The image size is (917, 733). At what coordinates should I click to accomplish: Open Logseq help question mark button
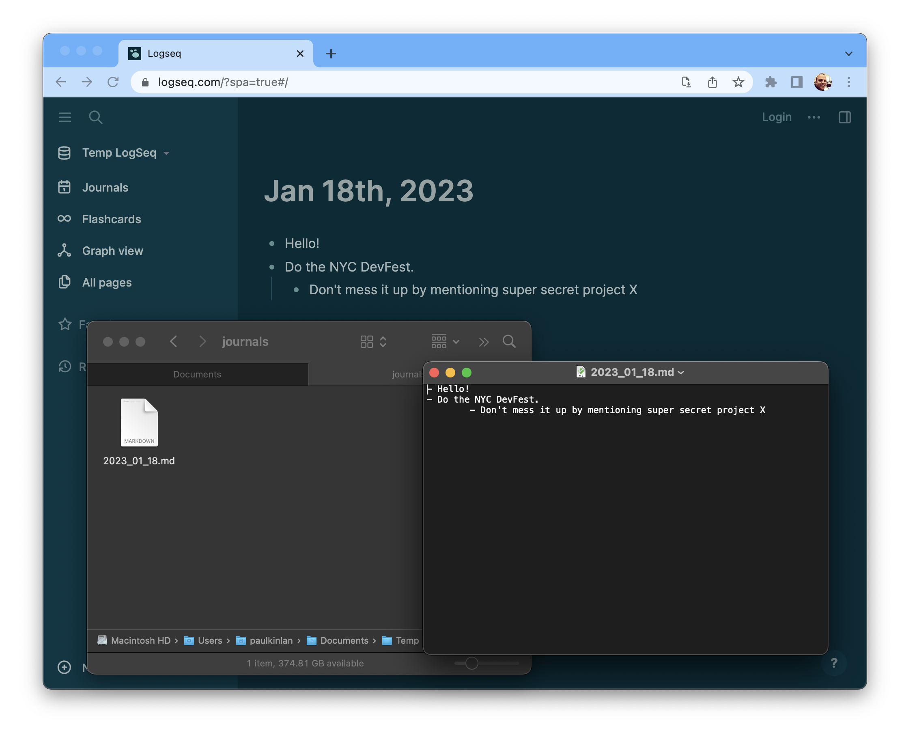[x=834, y=663]
